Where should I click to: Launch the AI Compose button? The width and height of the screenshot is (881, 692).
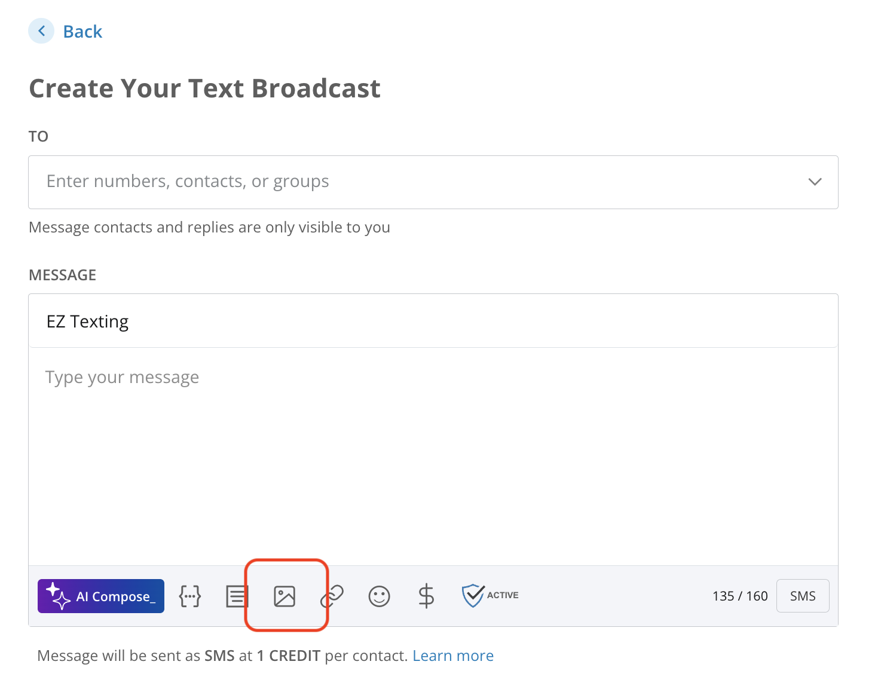pyautogui.click(x=101, y=596)
